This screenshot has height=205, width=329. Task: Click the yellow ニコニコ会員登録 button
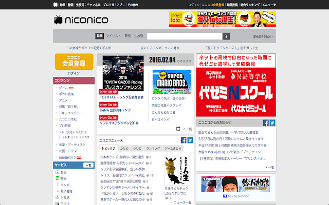74,61
